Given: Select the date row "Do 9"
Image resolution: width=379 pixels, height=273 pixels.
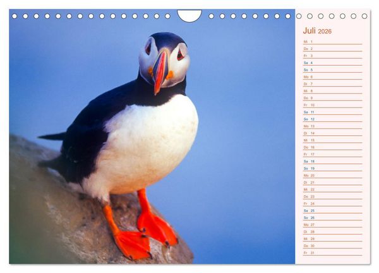Looking at the screenshot, I should point(333,98).
